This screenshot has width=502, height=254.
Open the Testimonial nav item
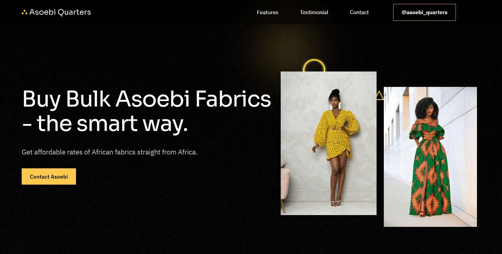tap(314, 12)
